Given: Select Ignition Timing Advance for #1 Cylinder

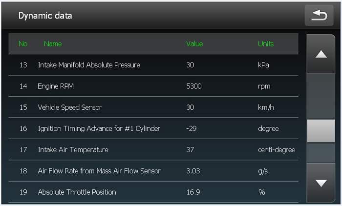Looking at the screenshot, I should tap(153, 128).
